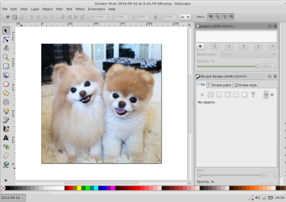Select the Zoom magnifier tool in toolbox
286x202 pixels.
[x=6, y=57]
